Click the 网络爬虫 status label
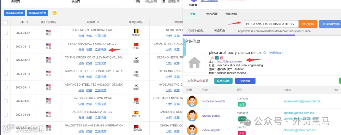 tap(219, 31)
